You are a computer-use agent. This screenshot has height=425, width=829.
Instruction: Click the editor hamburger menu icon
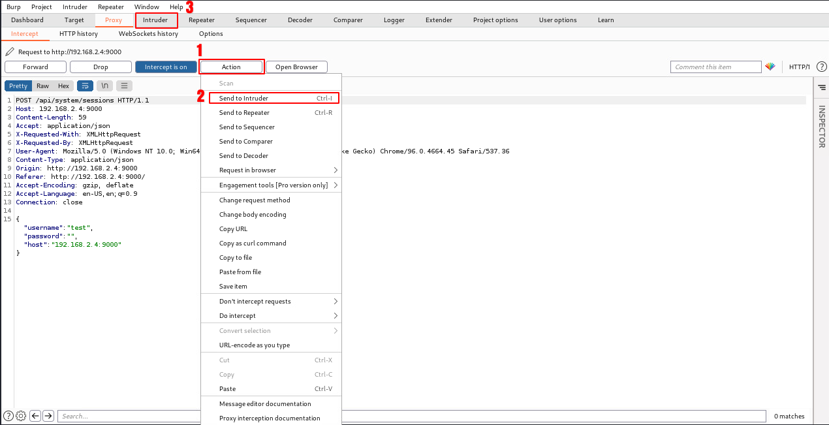click(x=124, y=86)
